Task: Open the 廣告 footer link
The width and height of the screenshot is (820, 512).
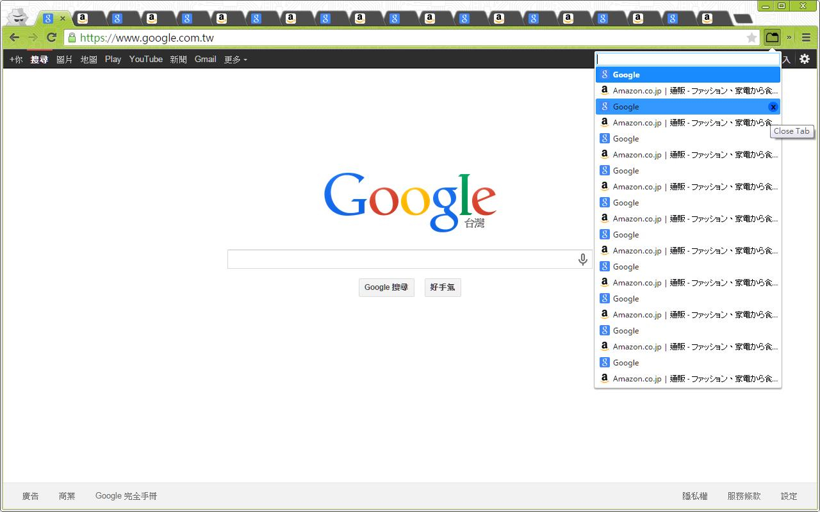Action: coord(30,496)
